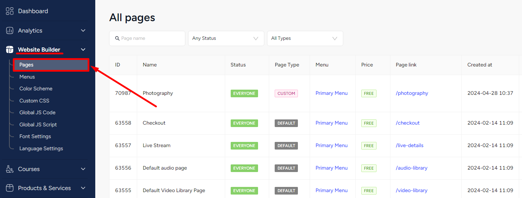Click the Analytics chart icon

[10, 30]
